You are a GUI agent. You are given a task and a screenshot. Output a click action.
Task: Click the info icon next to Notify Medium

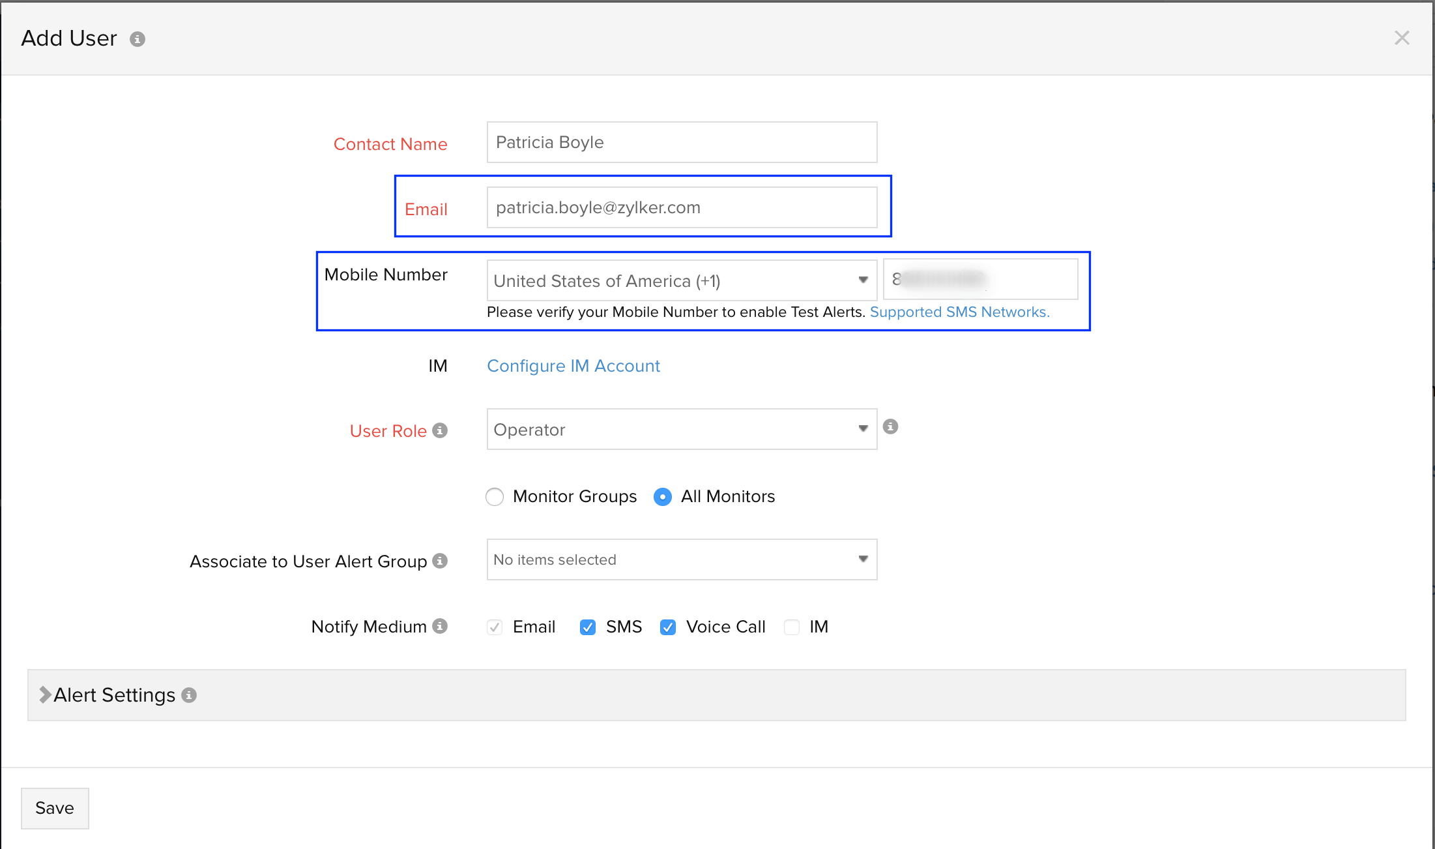pos(441,627)
